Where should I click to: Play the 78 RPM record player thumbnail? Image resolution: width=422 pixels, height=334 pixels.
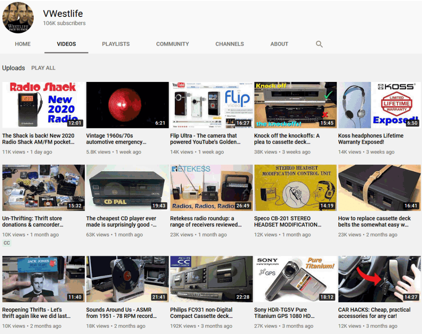[x=127, y=279]
